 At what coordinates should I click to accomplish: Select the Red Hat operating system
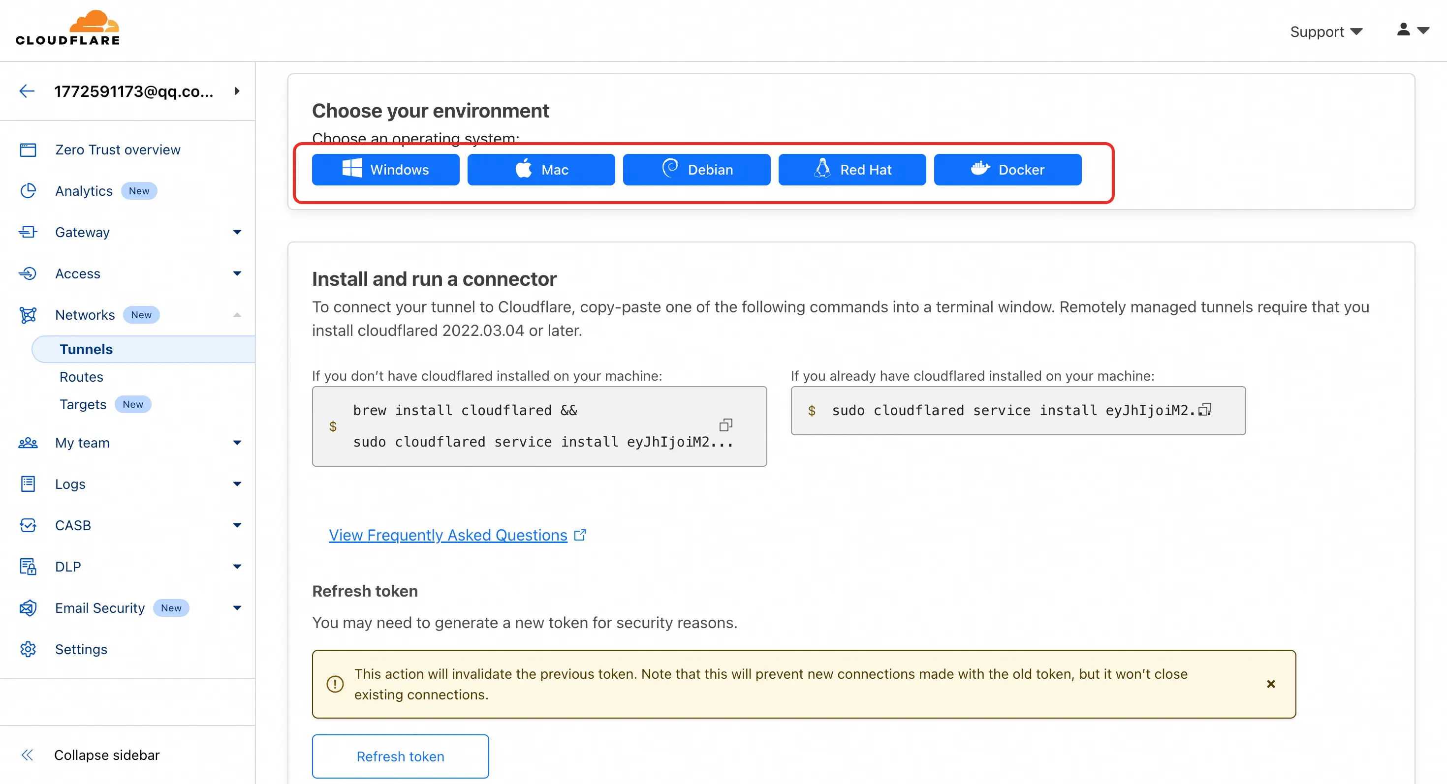[852, 170]
